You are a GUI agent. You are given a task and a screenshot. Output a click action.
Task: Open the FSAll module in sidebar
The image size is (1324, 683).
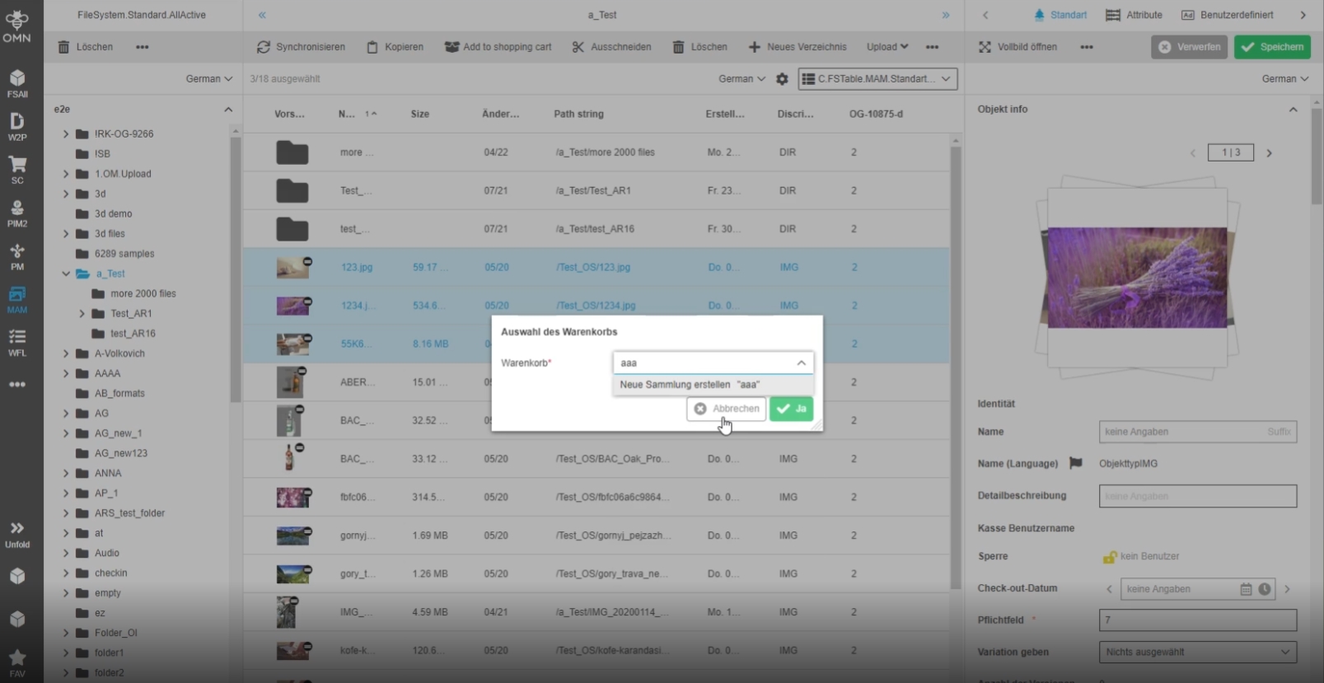coord(17,83)
